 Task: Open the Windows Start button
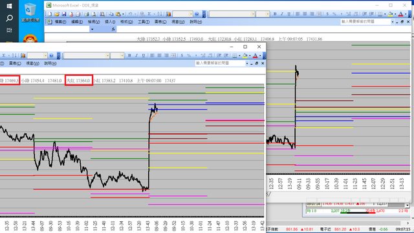9,6
